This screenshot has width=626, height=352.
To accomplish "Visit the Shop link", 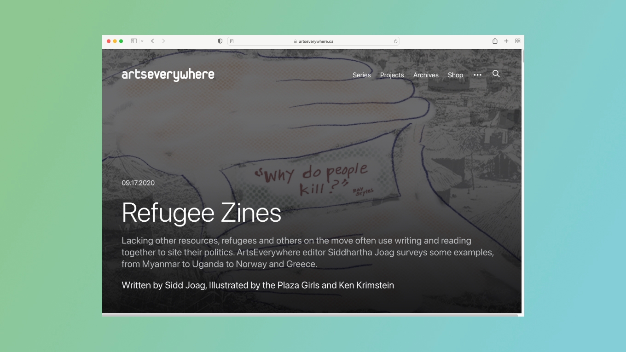I will point(456,75).
